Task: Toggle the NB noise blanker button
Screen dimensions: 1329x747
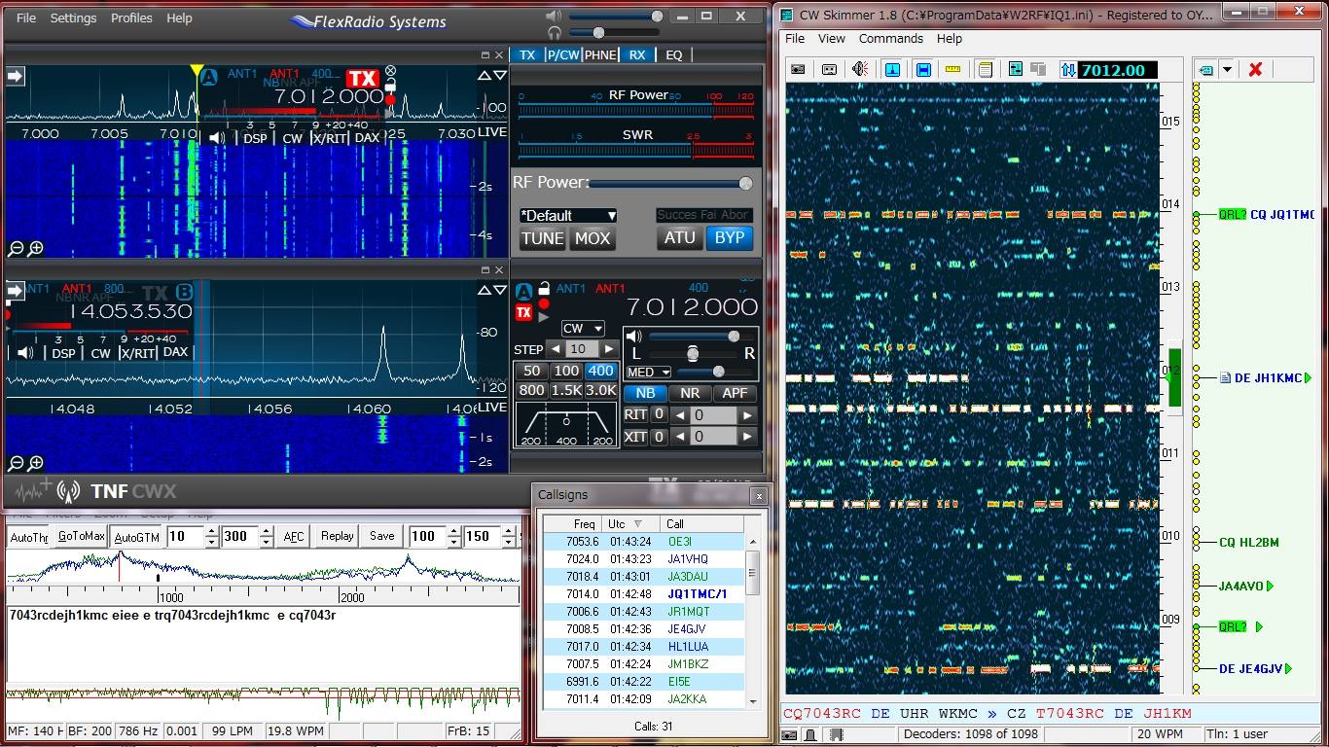Action: pyautogui.click(x=645, y=393)
